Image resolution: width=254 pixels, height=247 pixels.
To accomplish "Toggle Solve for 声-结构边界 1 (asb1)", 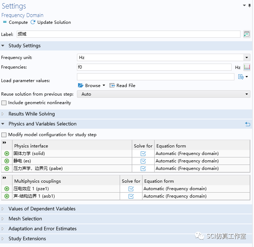I will coord(131,196).
